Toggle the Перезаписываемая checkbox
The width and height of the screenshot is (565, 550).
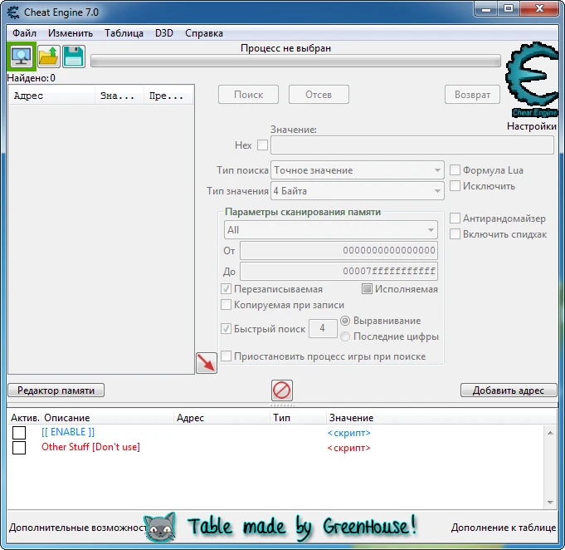click(x=226, y=289)
